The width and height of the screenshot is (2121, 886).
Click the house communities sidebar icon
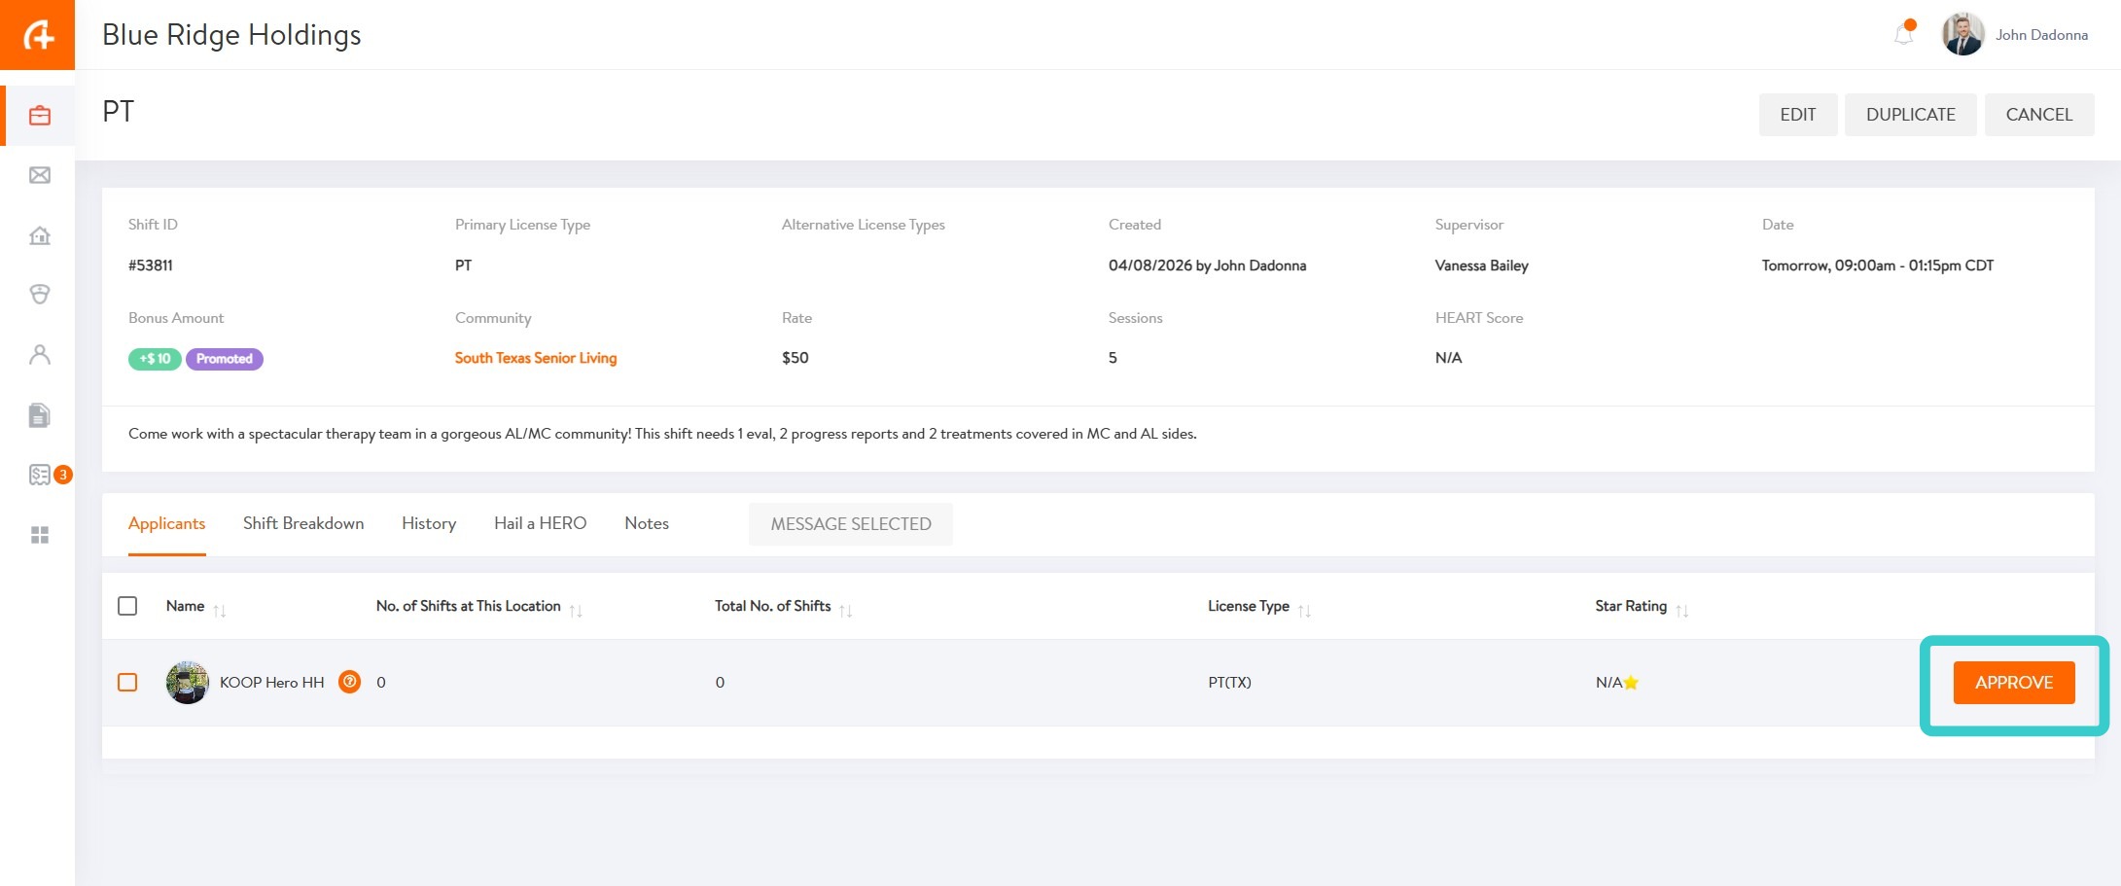40,235
